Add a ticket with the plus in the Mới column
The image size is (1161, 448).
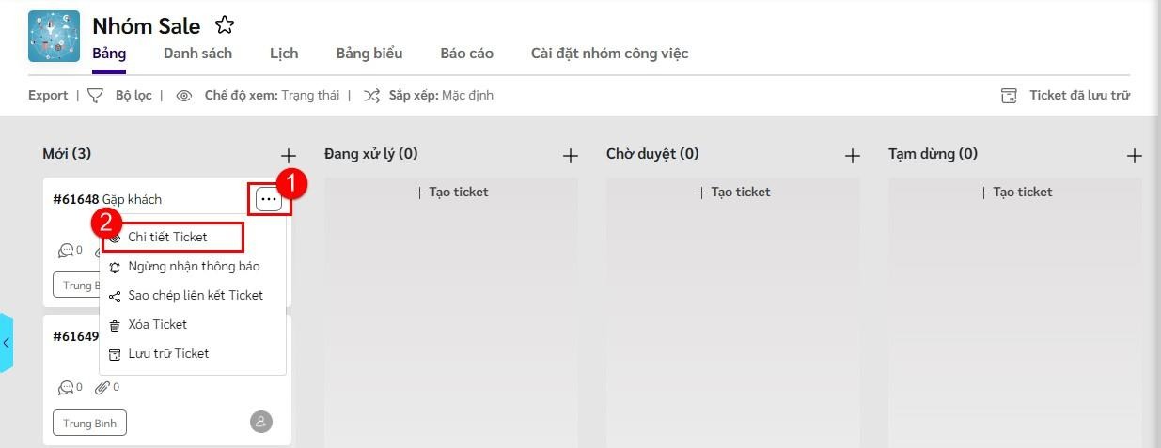[289, 156]
